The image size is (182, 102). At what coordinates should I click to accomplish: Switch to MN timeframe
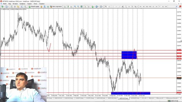click(166, 7)
